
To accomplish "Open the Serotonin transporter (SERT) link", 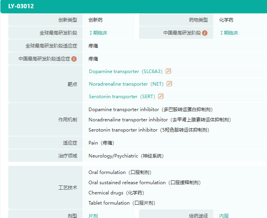I will (x=122, y=97).
